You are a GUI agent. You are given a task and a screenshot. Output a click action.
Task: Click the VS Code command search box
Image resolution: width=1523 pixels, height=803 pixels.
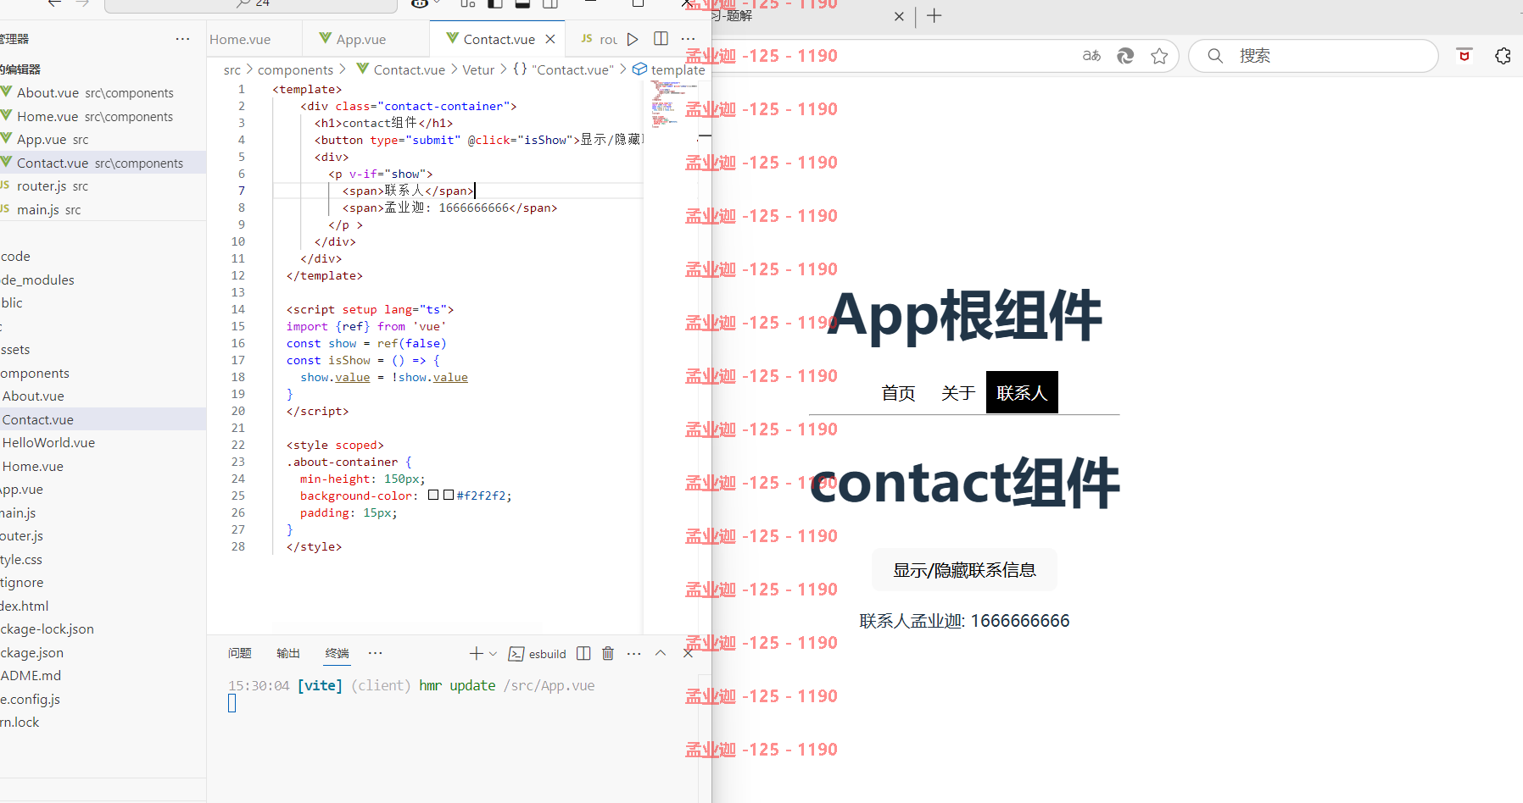point(251,5)
